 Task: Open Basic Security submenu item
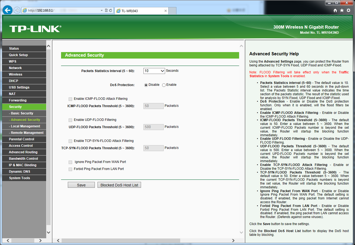(x=22, y=113)
